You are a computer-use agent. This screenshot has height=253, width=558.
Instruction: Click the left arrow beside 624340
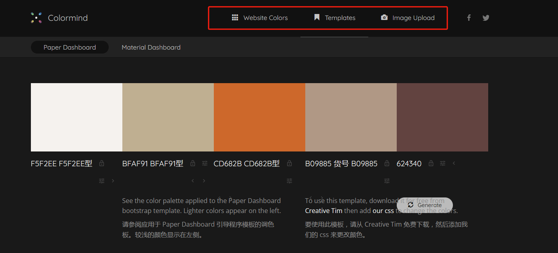(x=454, y=163)
